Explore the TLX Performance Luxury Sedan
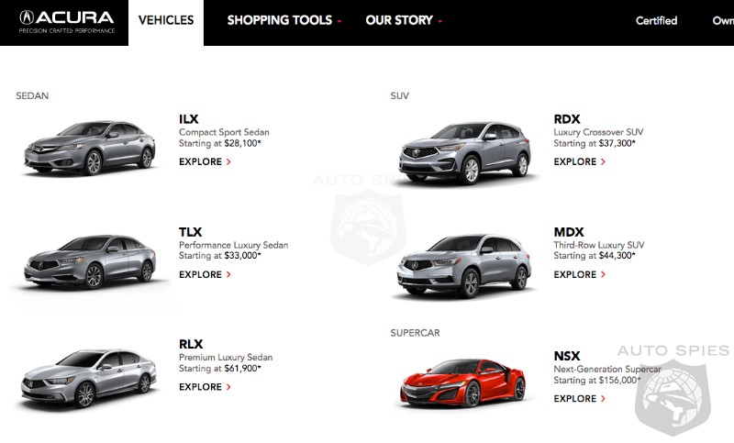The image size is (734, 443). coord(200,274)
